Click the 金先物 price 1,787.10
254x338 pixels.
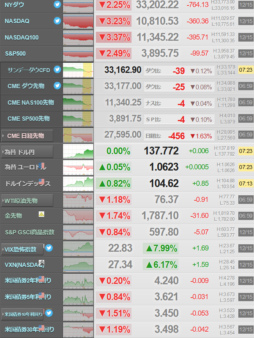pyautogui.click(x=160, y=216)
